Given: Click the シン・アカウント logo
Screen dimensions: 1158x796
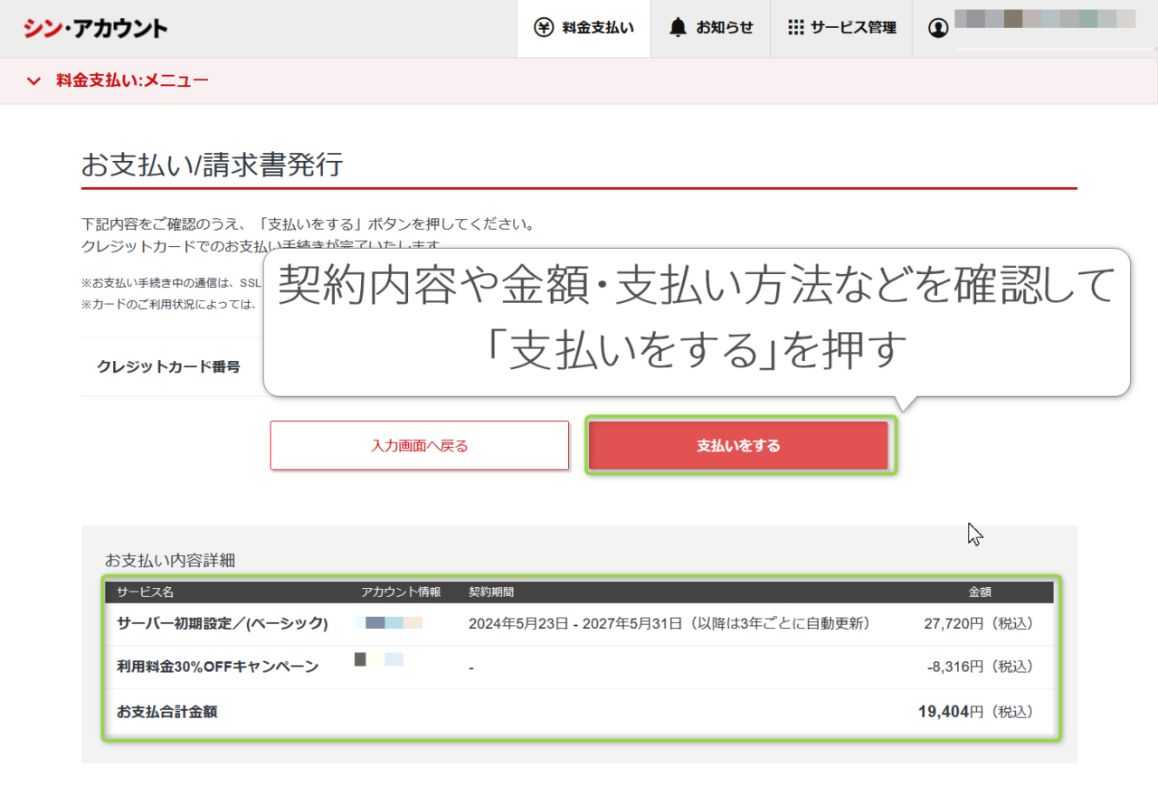Looking at the screenshot, I should pos(95,28).
